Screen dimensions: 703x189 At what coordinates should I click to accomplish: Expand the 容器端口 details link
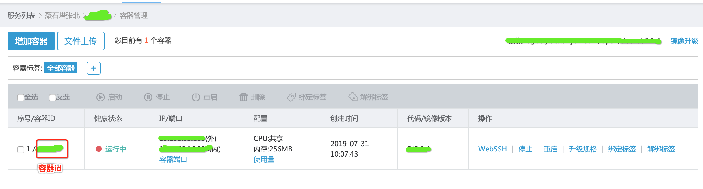pos(173,160)
